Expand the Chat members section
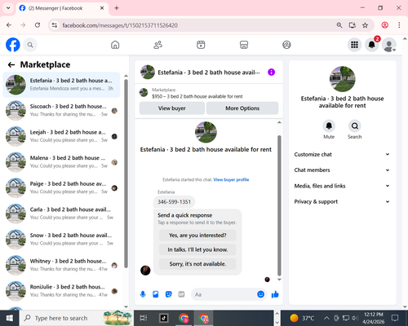408x326 pixels. pos(342,170)
